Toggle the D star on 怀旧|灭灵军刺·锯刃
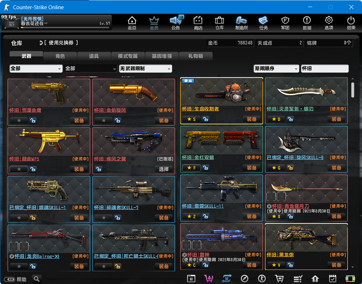The image size is (362, 284). point(276,119)
